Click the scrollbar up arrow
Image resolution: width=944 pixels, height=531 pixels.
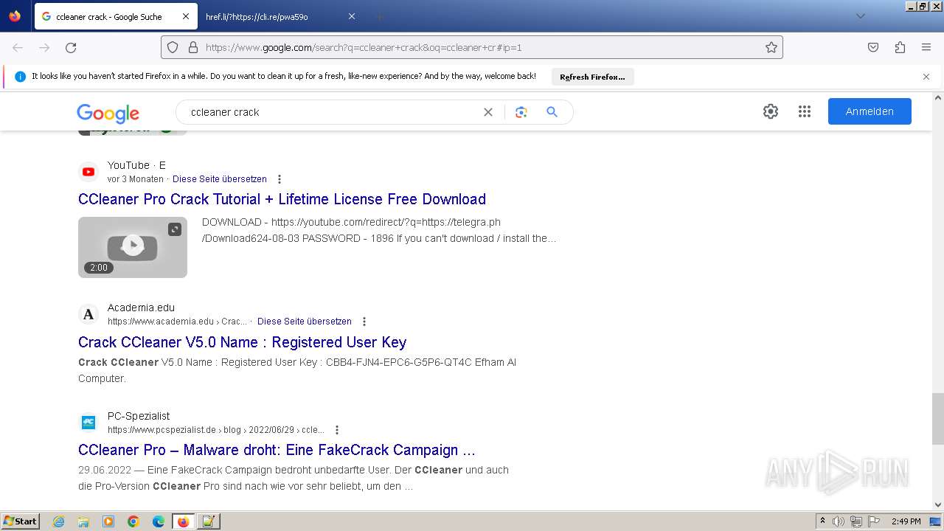pyautogui.click(x=938, y=97)
